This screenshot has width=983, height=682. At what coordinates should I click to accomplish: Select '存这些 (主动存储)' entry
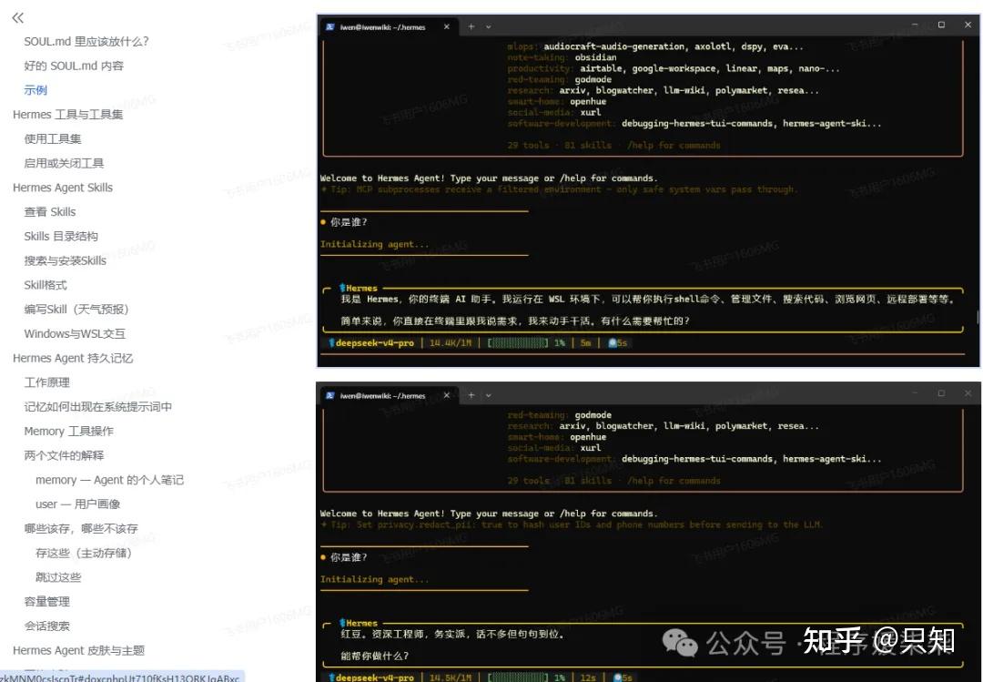84,554
